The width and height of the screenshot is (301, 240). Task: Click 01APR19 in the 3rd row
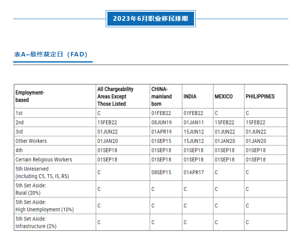pyautogui.click(x=161, y=132)
